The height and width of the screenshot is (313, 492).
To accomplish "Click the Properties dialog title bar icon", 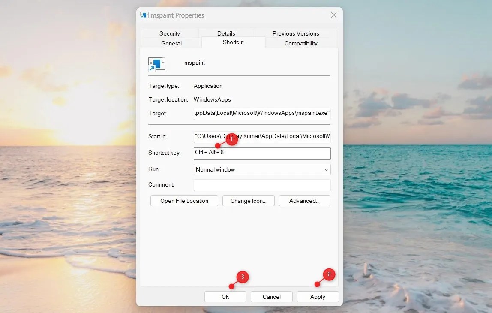I will (x=144, y=15).
